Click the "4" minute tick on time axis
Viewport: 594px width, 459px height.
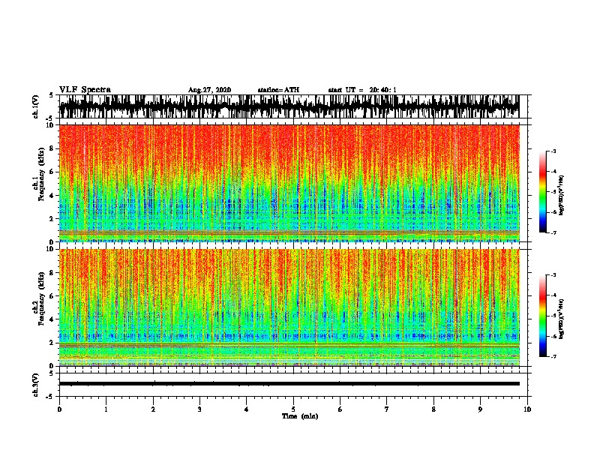(x=247, y=409)
